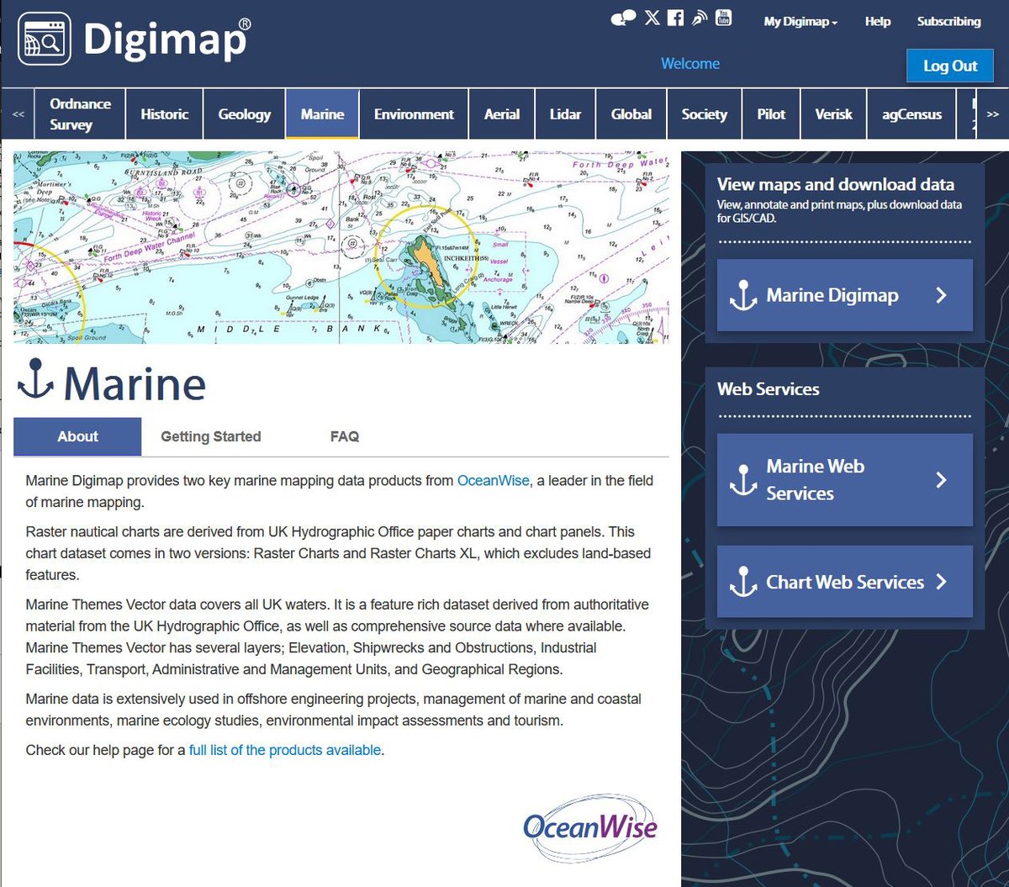This screenshot has height=887, width=1009.
Task: Open the Global collection tab
Action: (631, 114)
